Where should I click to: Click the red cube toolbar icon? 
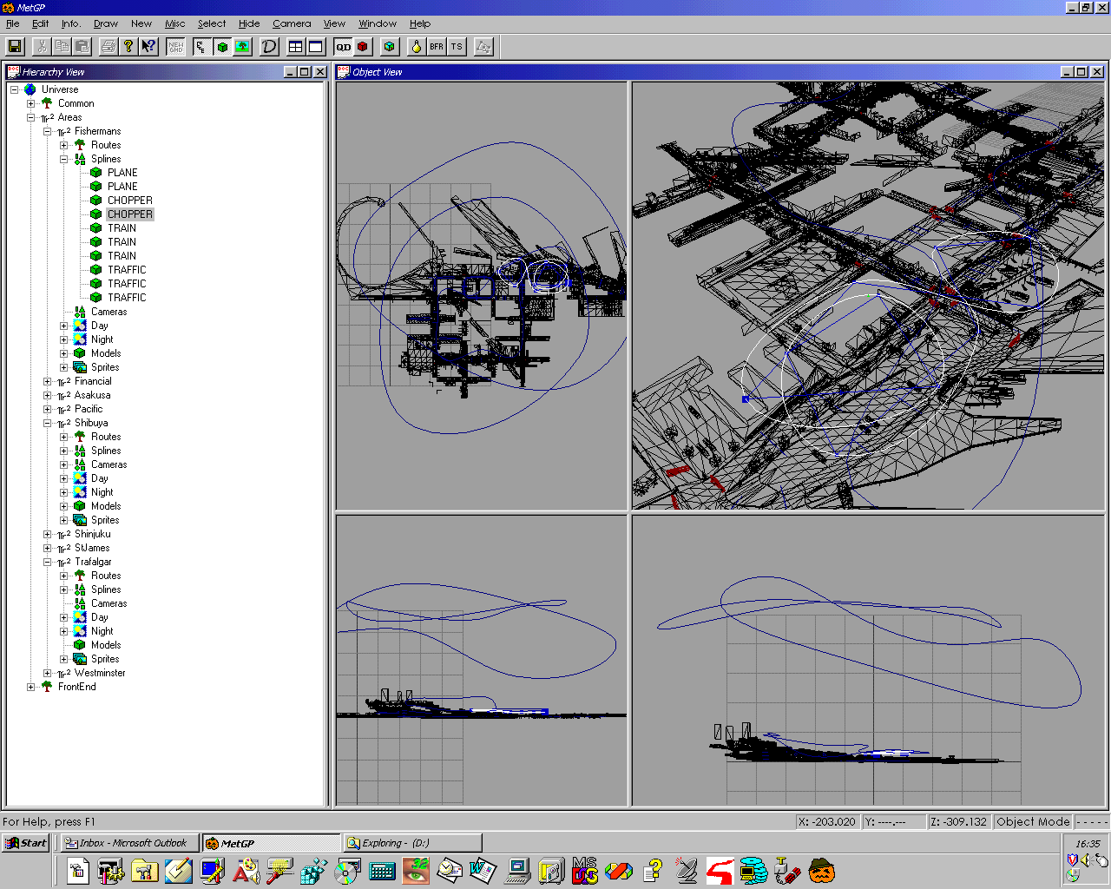pyautogui.click(x=363, y=47)
